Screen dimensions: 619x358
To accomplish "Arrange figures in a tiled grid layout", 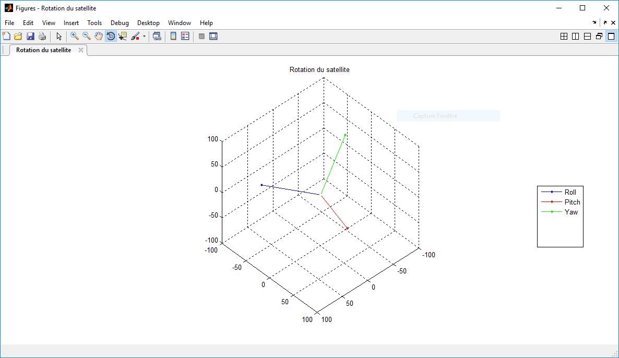I will tap(564, 37).
